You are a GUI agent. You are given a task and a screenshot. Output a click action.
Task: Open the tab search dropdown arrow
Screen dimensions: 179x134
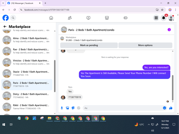pos(3,3)
